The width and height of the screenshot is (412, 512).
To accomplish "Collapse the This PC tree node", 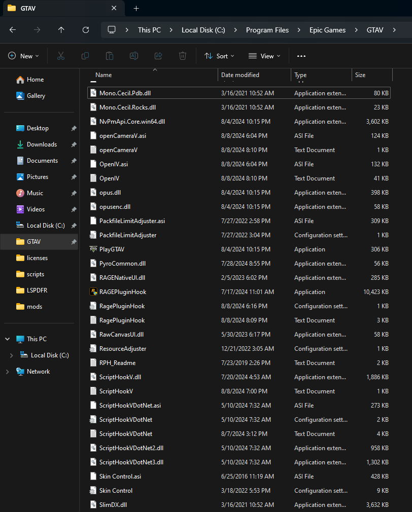I will tap(7, 339).
